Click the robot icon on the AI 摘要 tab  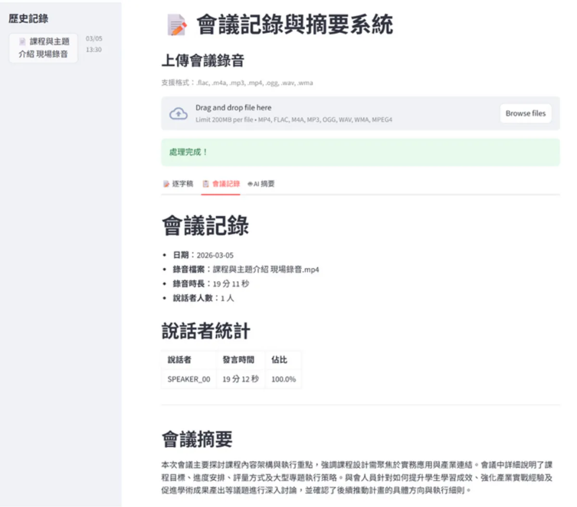point(250,184)
